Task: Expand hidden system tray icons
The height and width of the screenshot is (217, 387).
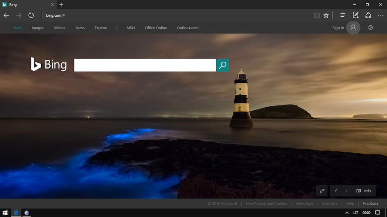Action: click(x=347, y=213)
